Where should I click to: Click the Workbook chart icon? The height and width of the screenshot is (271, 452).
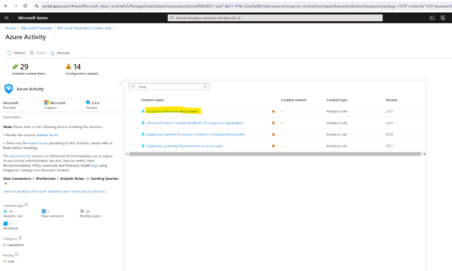point(5,224)
